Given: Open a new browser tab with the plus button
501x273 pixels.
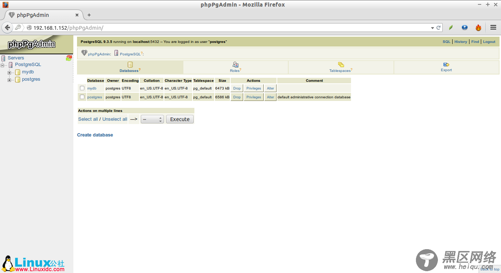Looking at the screenshot, I should 89,15.
